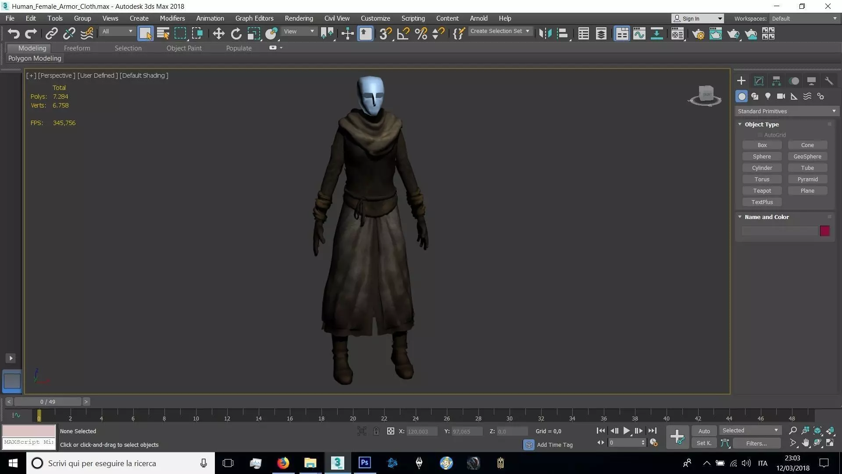Collapse the Name and Color rollout
The width and height of the screenshot is (842, 474).
click(x=740, y=217)
